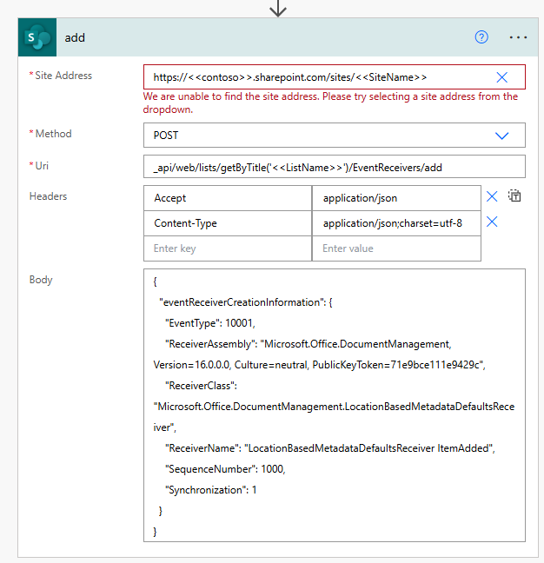The height and width of the screenshot is (563, 544).
Task: Click the empty Enter key field
Action: [x=228, y=248]
